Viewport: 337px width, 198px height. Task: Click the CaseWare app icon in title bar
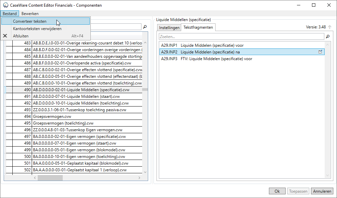click(6, 5)
